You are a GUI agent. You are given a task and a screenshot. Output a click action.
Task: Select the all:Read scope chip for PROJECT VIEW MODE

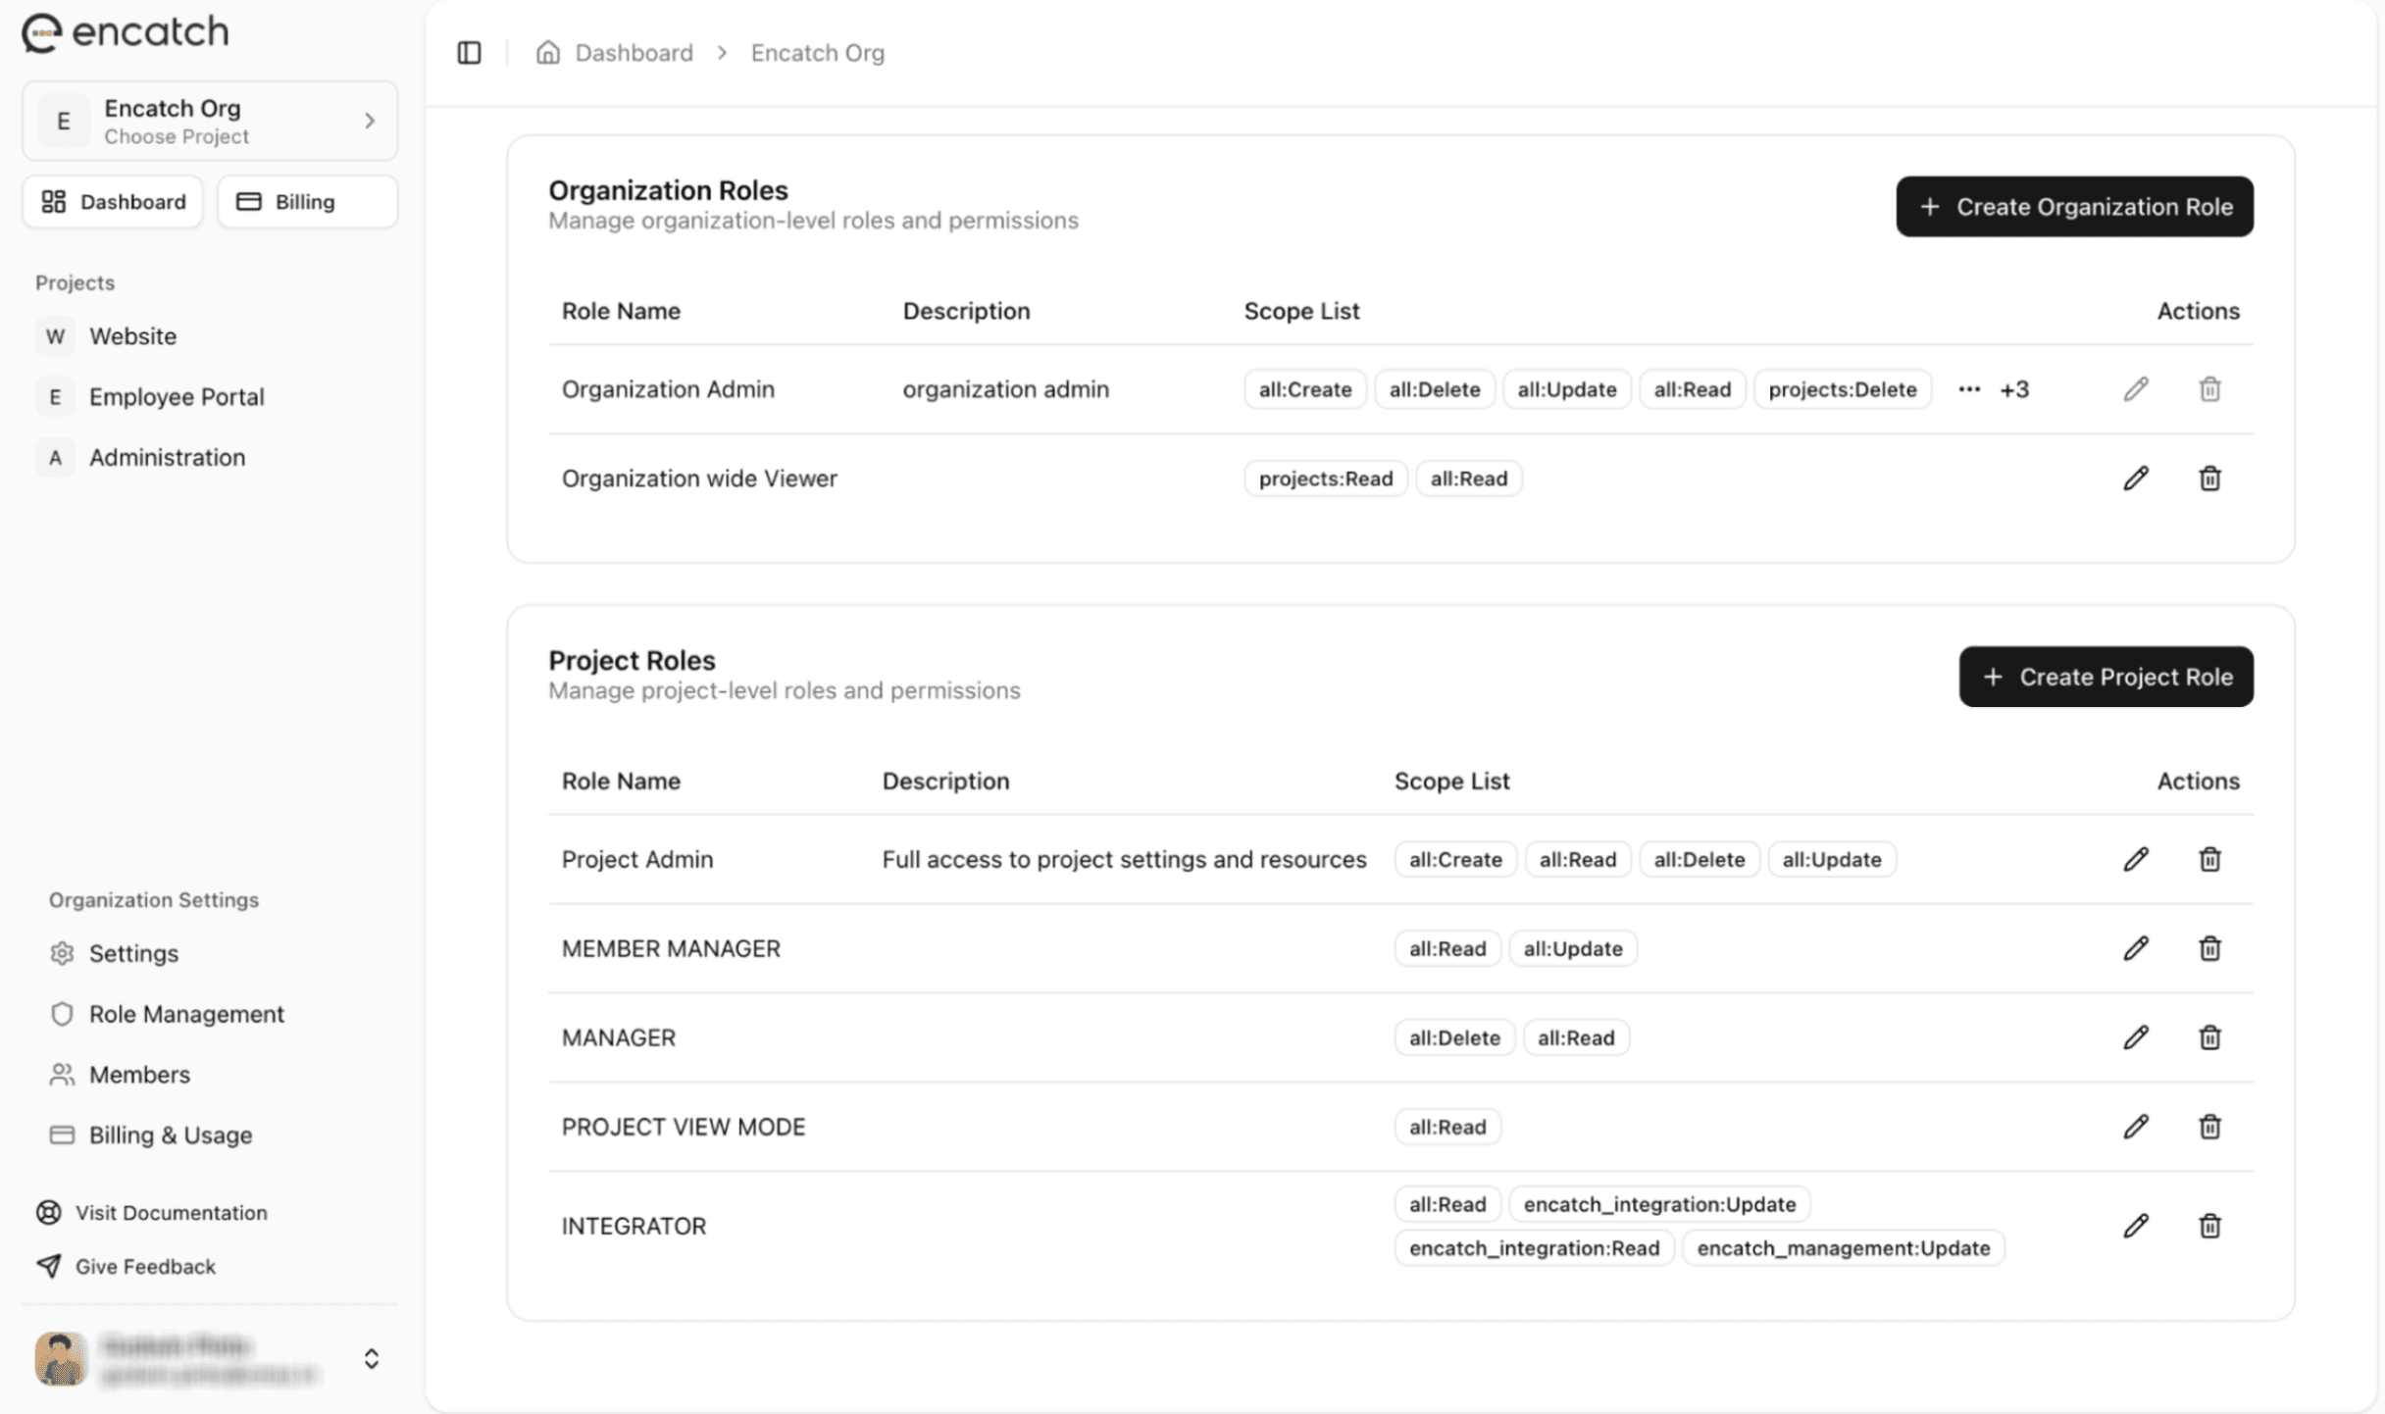(x=1446, y=1126)
